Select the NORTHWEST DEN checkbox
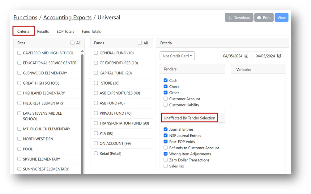Screen dimensions: 311x194 19,139
